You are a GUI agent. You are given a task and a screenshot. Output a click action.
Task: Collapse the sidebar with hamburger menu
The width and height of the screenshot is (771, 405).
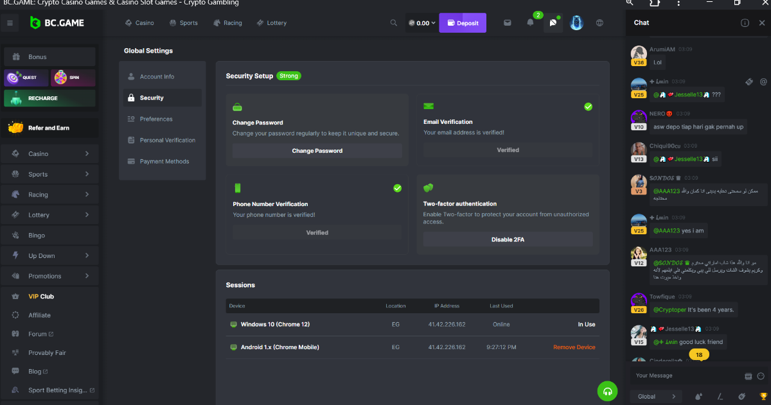click(10, 23)
